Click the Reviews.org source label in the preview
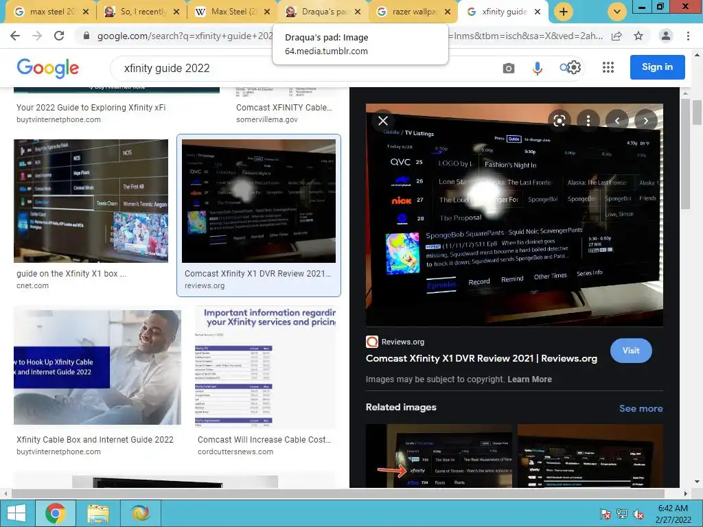 (x=402, y=342)
